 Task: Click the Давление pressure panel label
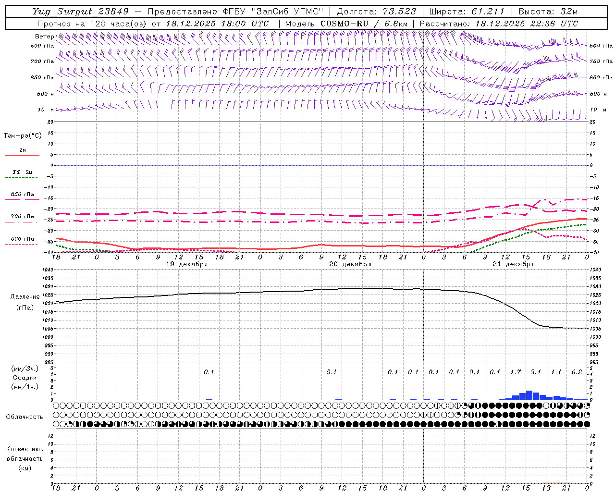click(x=25, y=297)
